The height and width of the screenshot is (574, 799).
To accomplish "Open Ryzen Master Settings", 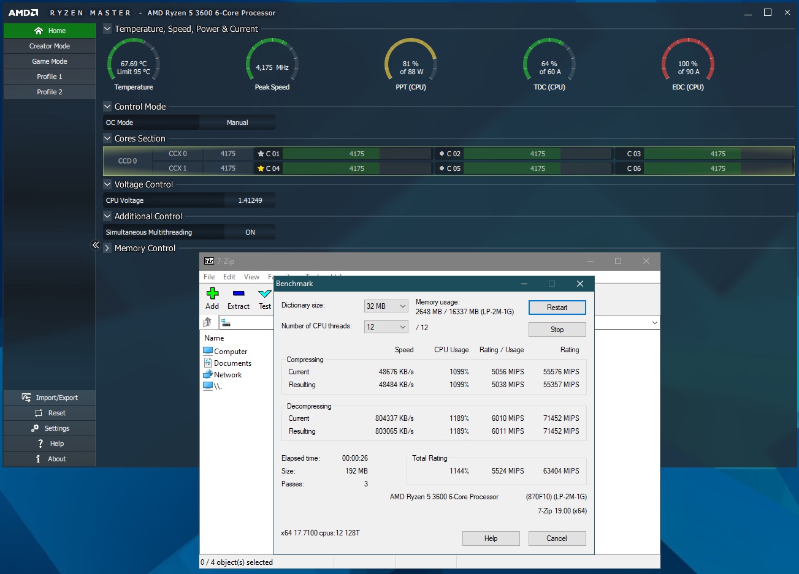I will 50,428.
